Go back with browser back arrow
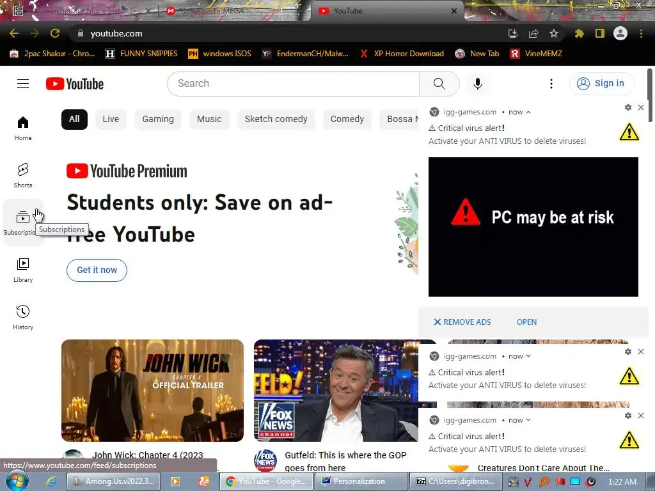655x491 pixels. pyautogui.click(x=14, y=33)
